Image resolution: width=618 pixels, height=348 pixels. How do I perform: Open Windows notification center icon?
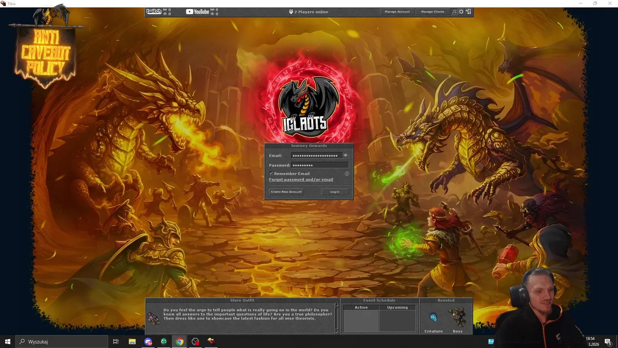[x=608, y=342]
